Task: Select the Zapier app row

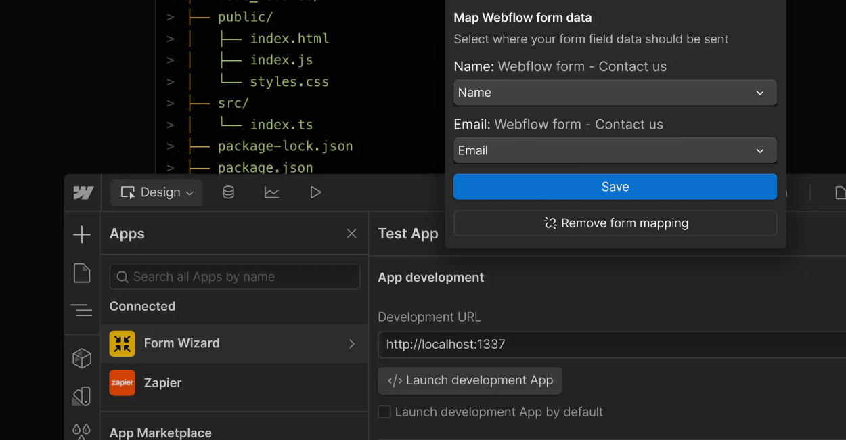Action: [235, 382]
